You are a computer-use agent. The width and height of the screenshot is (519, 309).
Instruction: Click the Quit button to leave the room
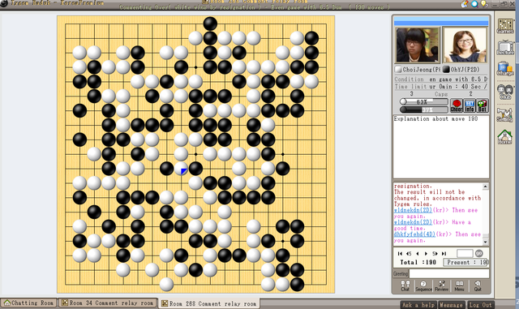(x=478, y=285)
